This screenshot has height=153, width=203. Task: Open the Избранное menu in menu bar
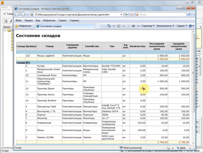[x=49, y=20]
